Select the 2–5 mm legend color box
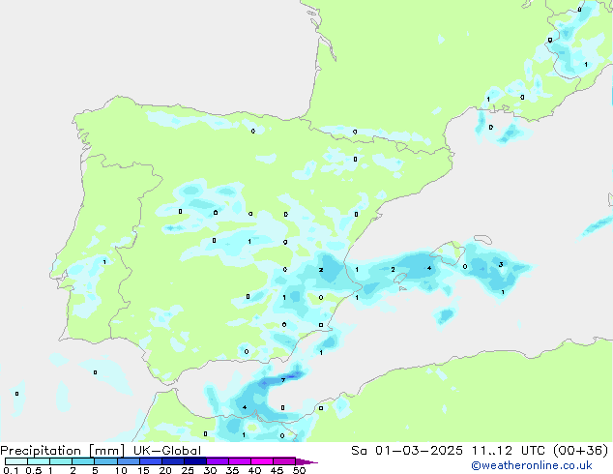The image size is (613, 474). [x=83, y=461]
